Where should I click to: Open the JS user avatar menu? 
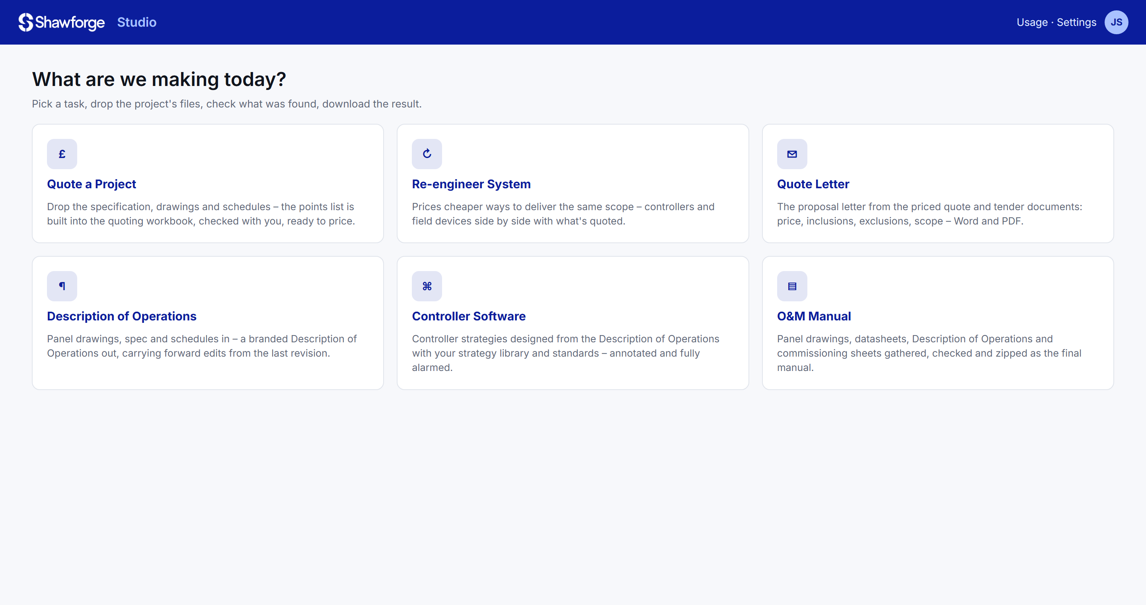tap(1116, 22)
